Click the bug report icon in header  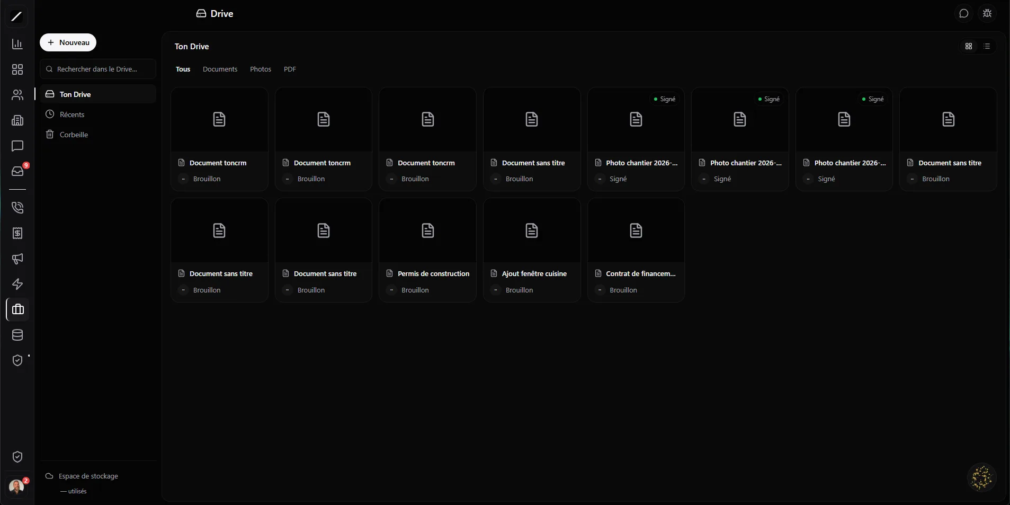[x=987, y=14]
